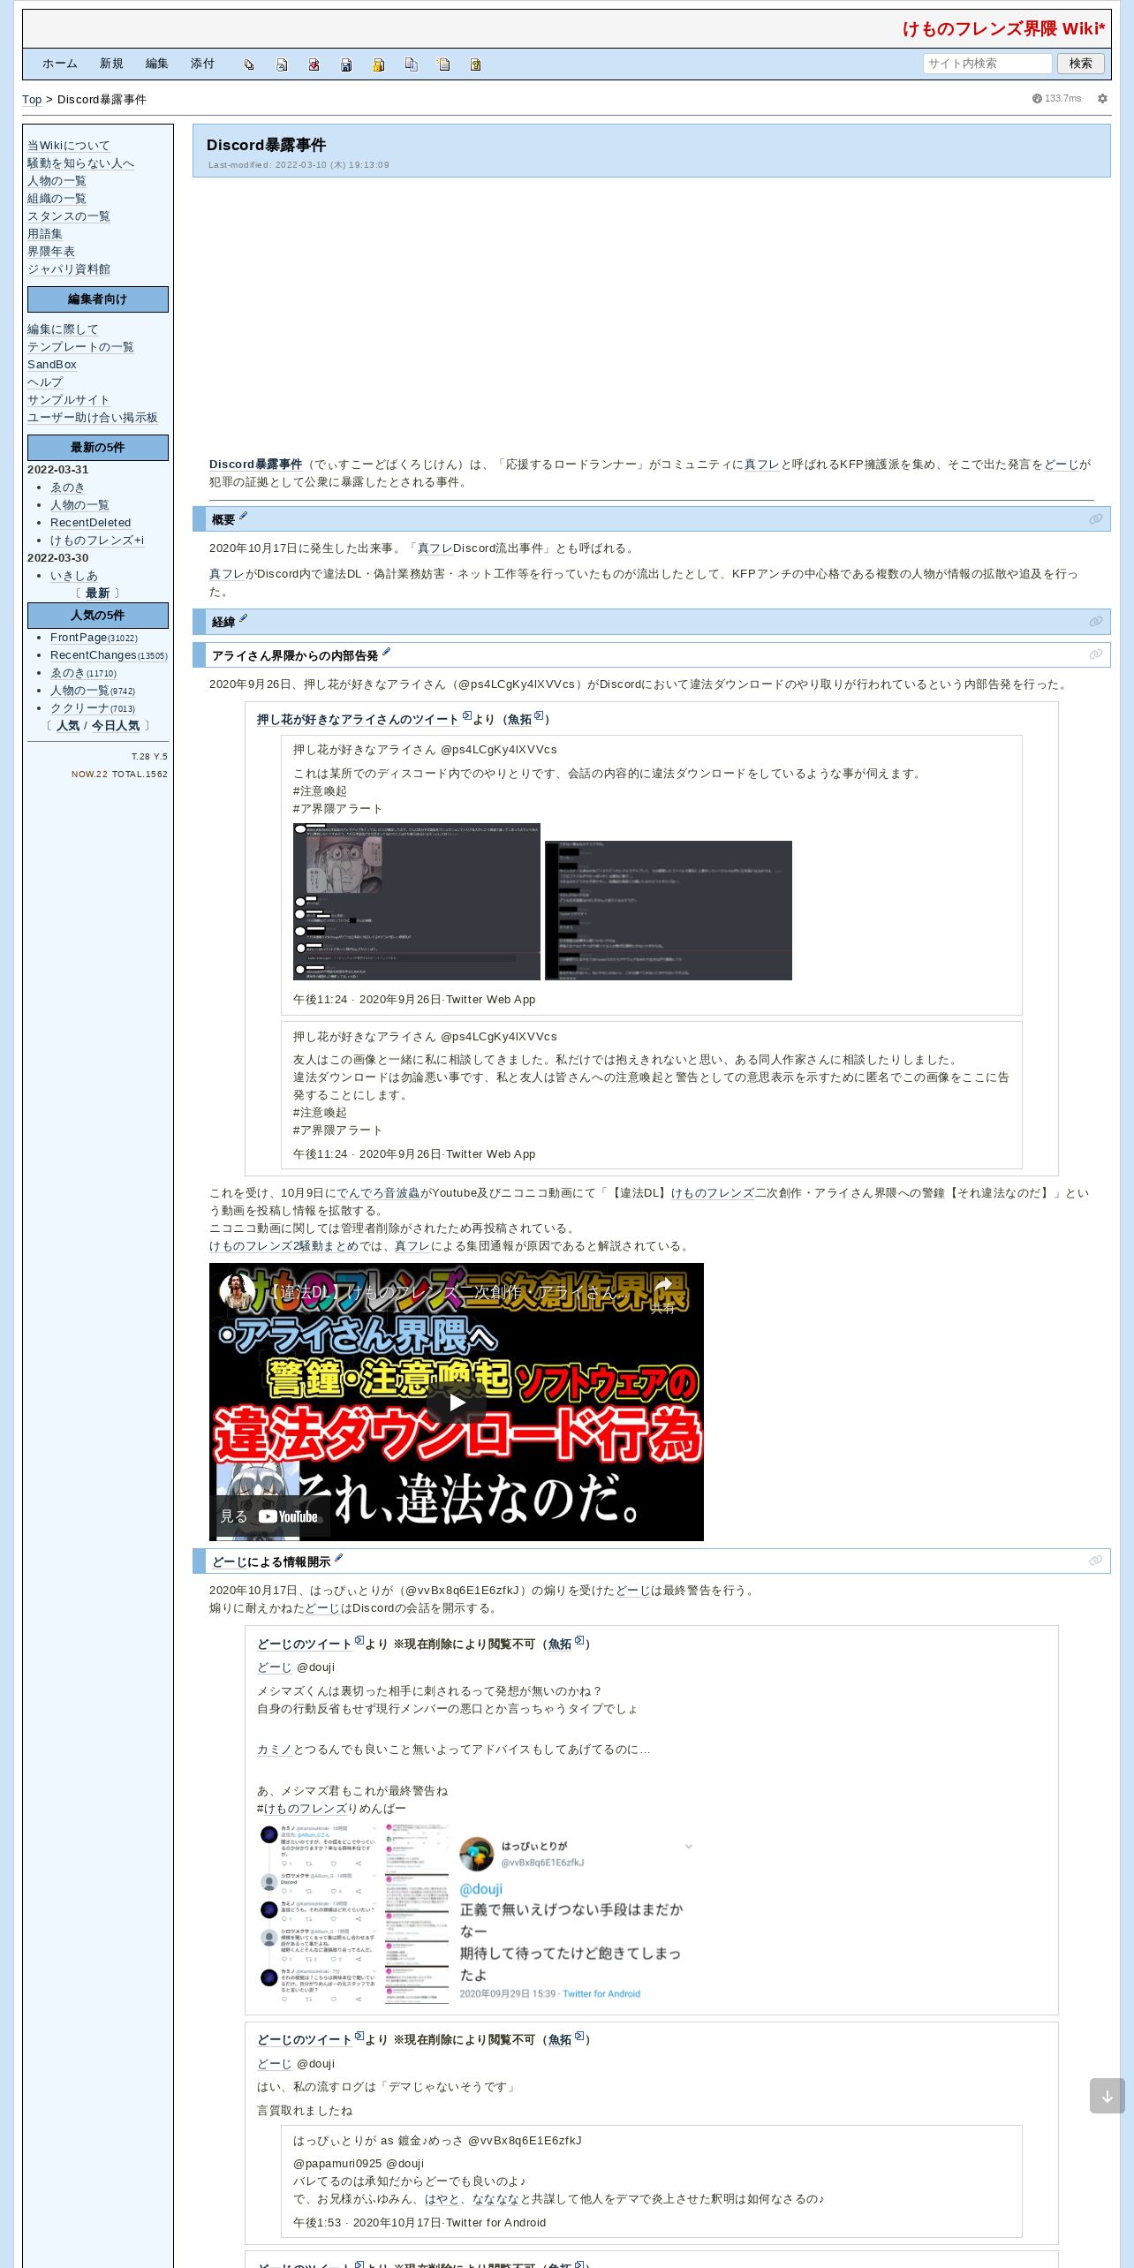This screenshot has width=1134, height=2268.
Task: Open 当Wikiについて sidebar link
Action: 69,146
